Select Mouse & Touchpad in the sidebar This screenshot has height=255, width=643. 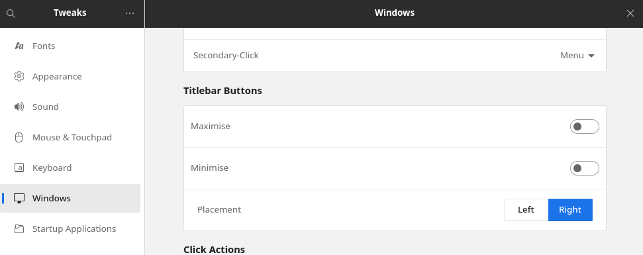tap(70, 137)
